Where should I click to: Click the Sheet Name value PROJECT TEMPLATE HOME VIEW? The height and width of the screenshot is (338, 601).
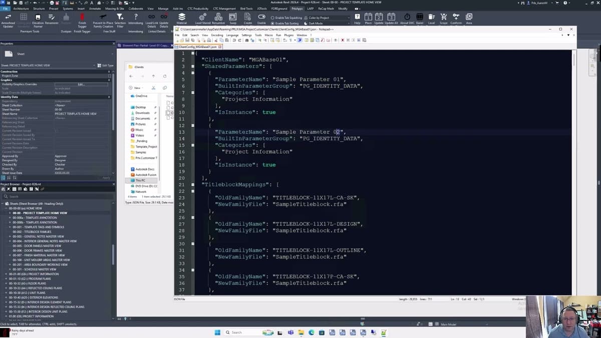(x=76, y=114)
